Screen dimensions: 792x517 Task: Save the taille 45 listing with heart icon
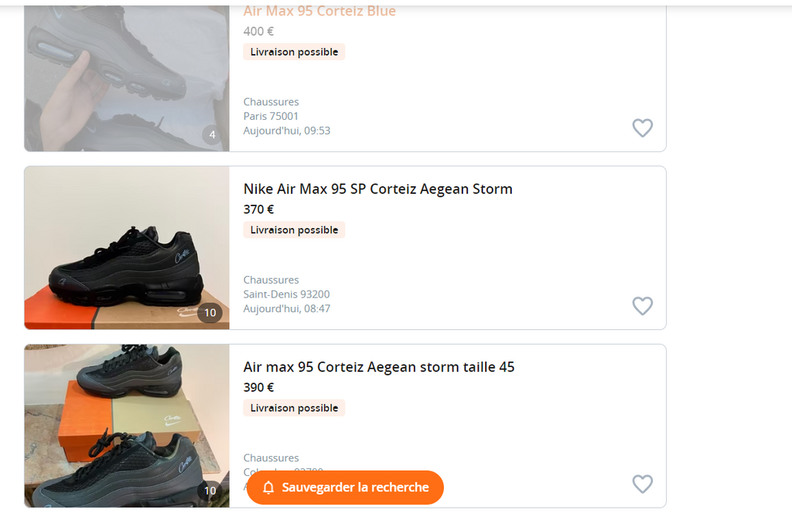click(643, 485)
